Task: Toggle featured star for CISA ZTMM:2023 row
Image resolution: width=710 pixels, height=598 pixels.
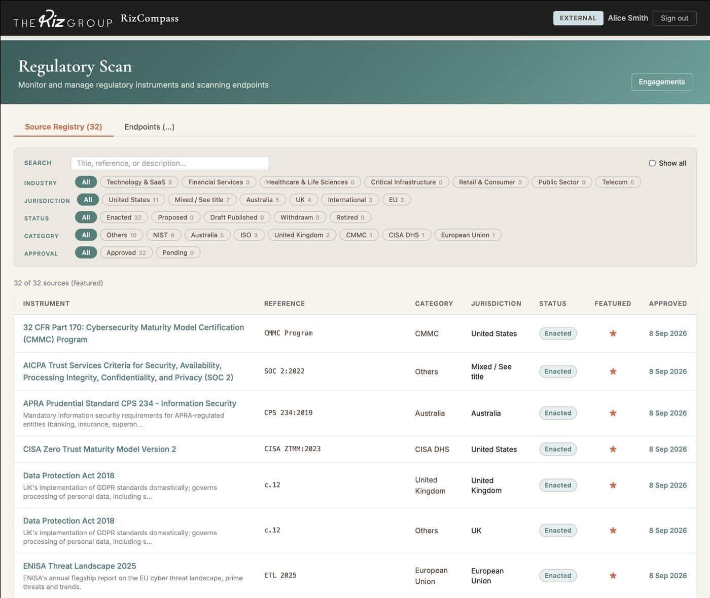Action: (x=613, y=449)
